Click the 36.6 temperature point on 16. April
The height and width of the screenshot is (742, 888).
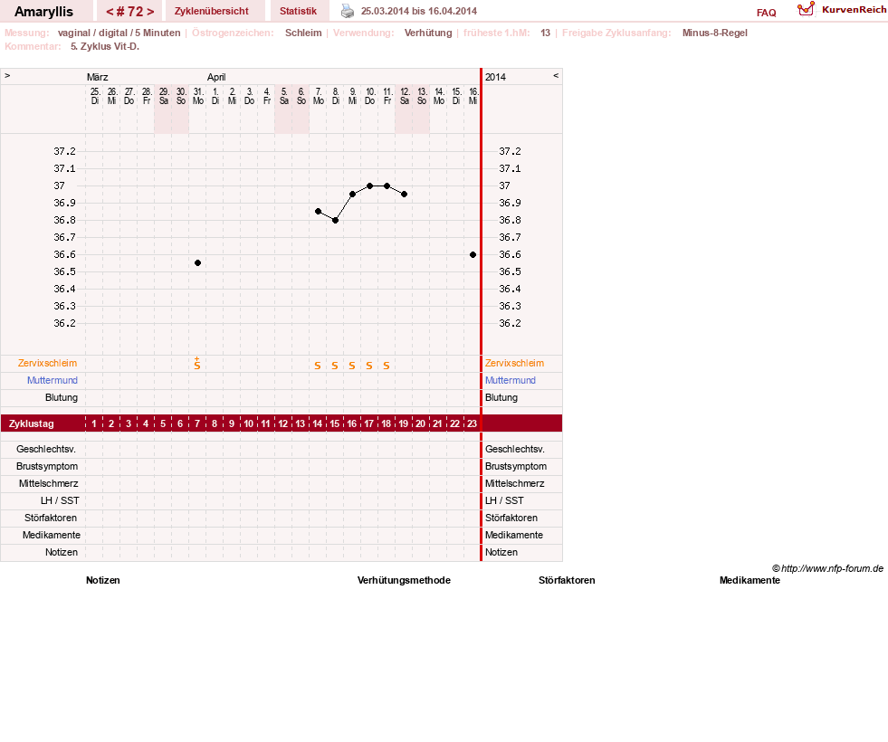[x=473, y=254]
